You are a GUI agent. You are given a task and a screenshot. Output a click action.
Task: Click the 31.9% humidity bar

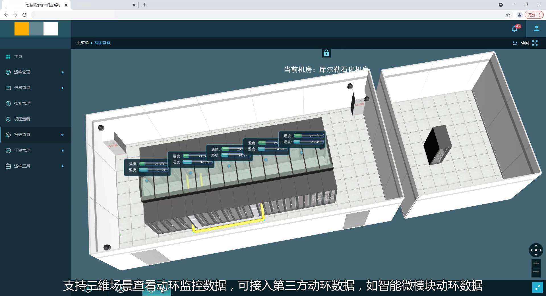pos(154,170)
